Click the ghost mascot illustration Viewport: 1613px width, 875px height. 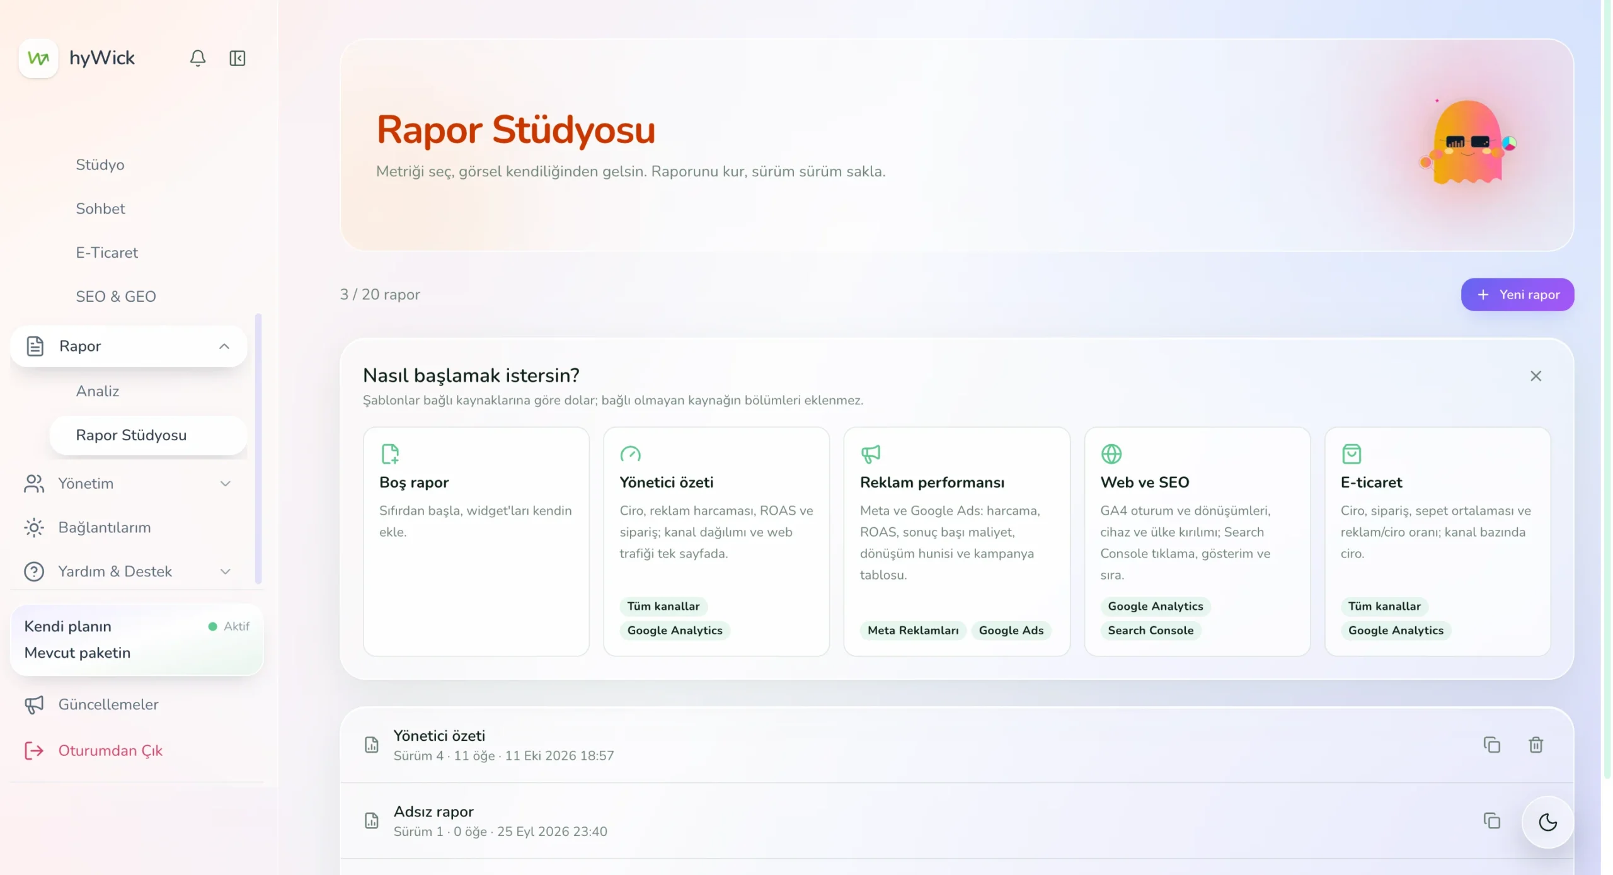[1467, 143]
